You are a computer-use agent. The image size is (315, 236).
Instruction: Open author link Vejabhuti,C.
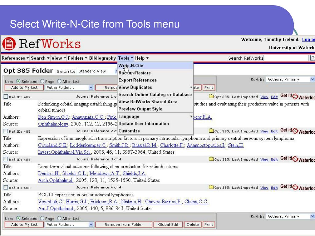point(51,202)
